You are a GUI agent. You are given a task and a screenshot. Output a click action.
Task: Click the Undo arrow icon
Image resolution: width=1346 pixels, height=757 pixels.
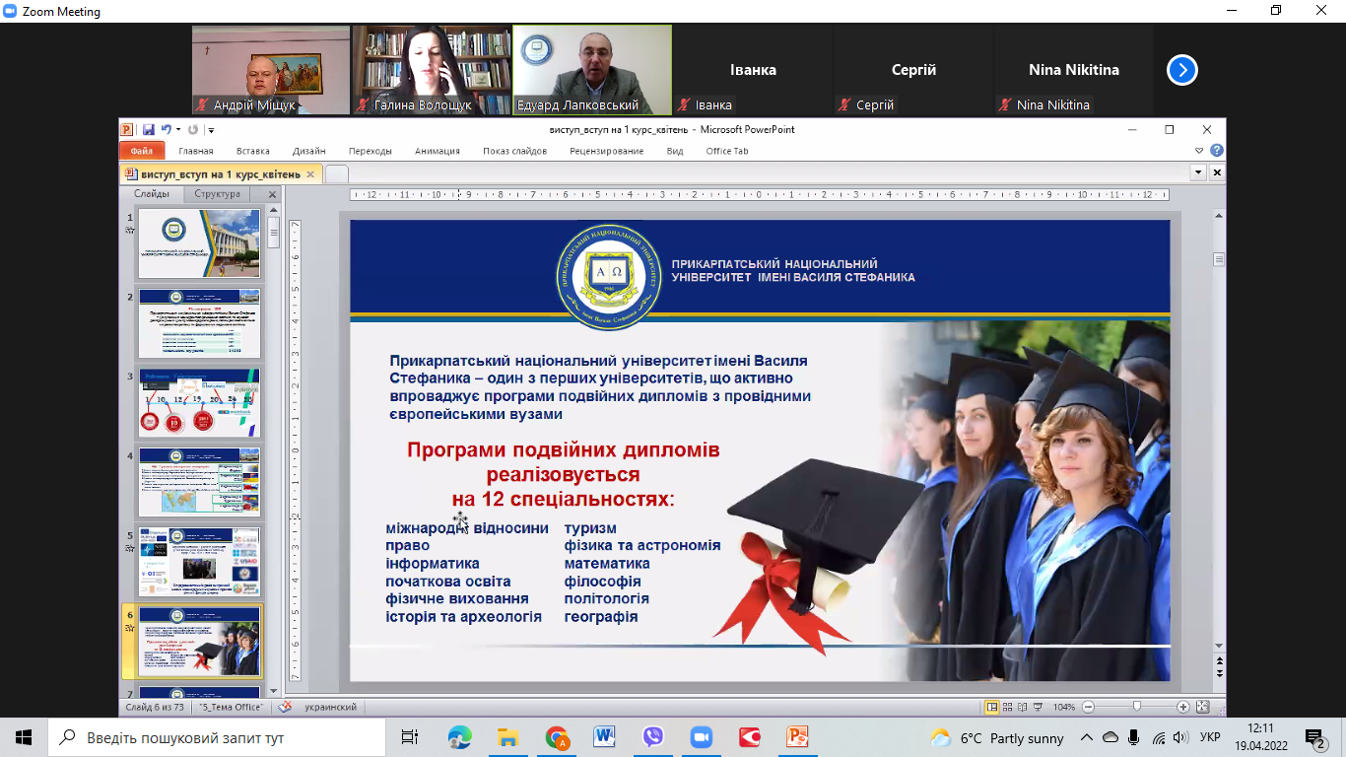pyautogui.click(x=166, y=130)
